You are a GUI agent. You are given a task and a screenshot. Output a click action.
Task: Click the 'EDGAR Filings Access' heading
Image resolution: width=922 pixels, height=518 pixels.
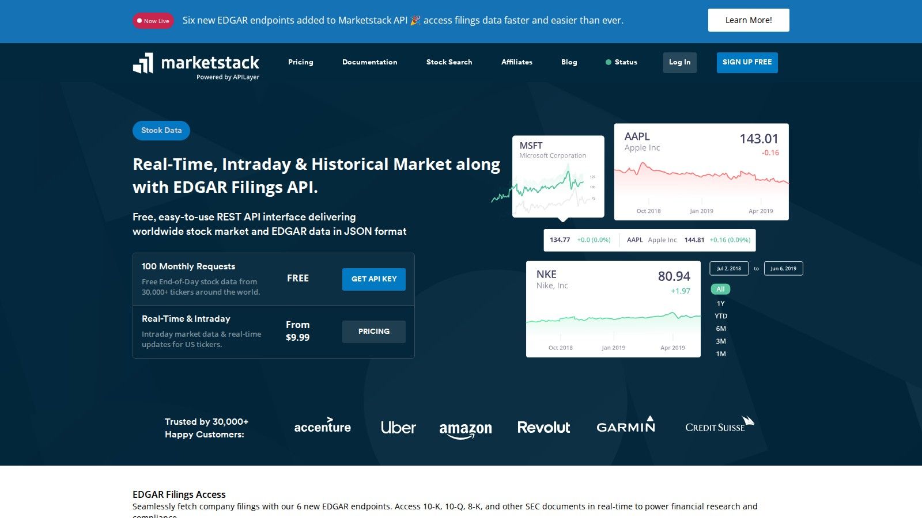pyautogui.click(x=179, y=494)
